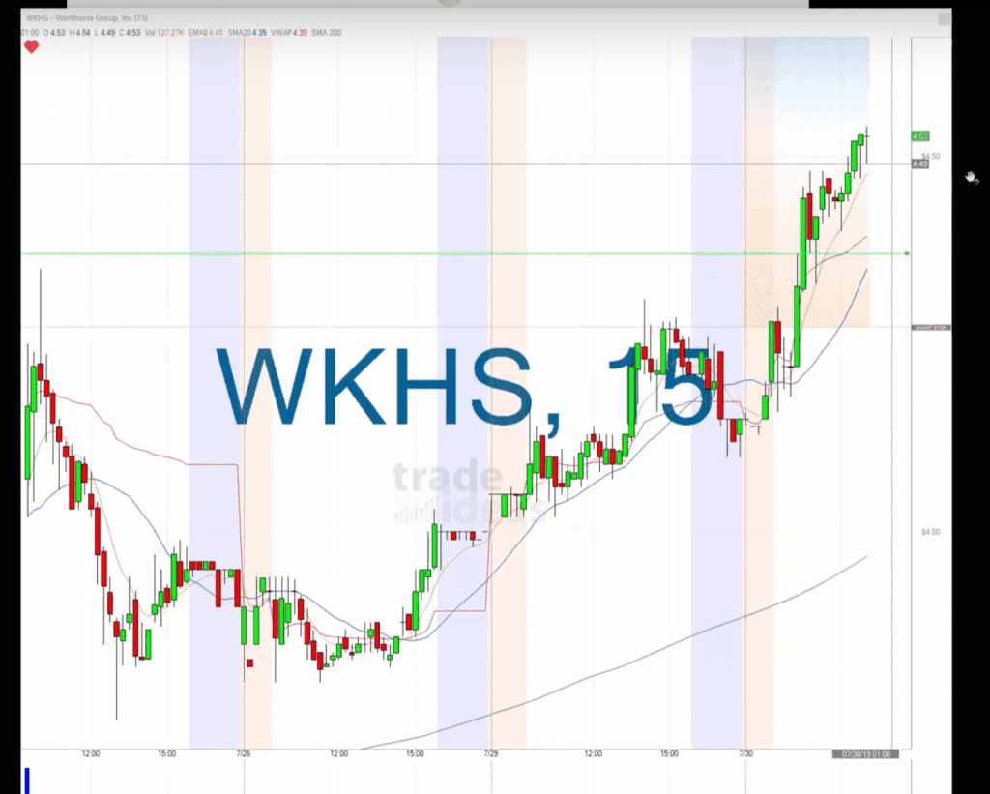Click the square button in the chart's top-right corner

[944, 19]
